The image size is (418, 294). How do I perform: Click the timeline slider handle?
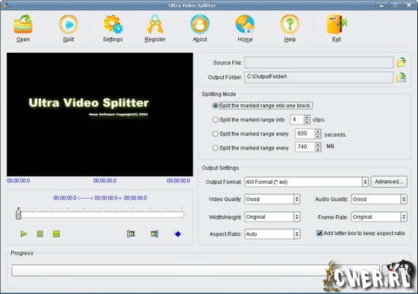coord(18,213)
